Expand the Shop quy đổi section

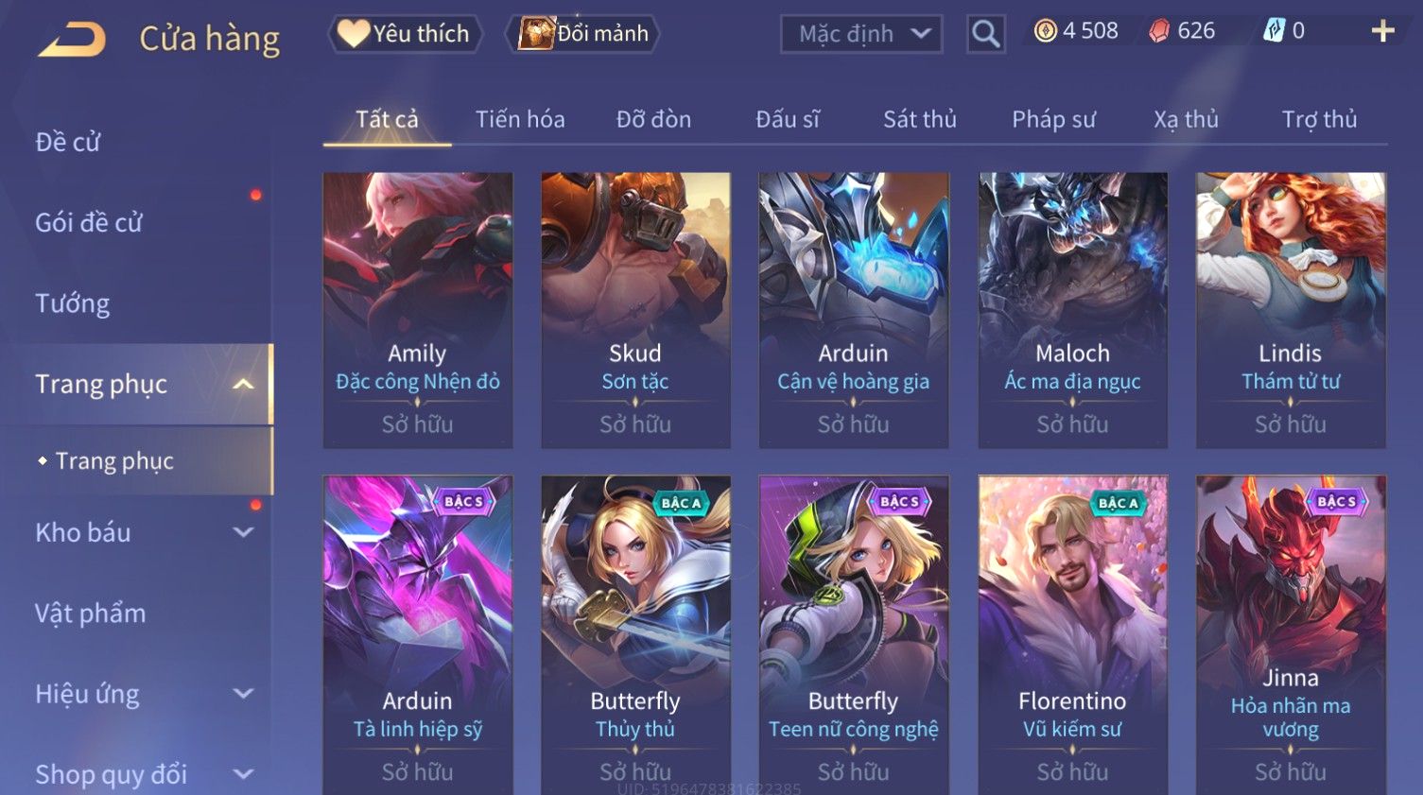243,774
